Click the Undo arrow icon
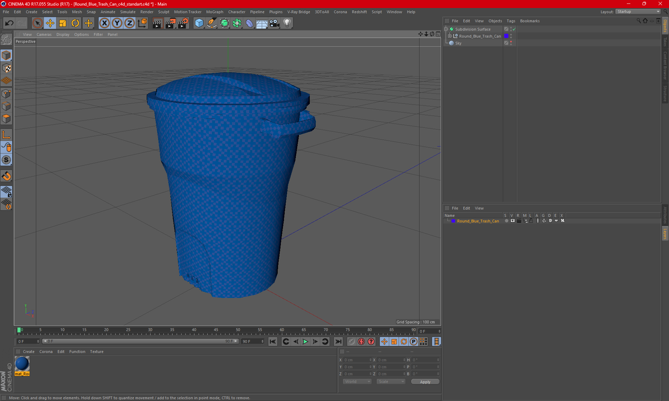The width and height of the screenshot is (669, 401). (9, 23)
